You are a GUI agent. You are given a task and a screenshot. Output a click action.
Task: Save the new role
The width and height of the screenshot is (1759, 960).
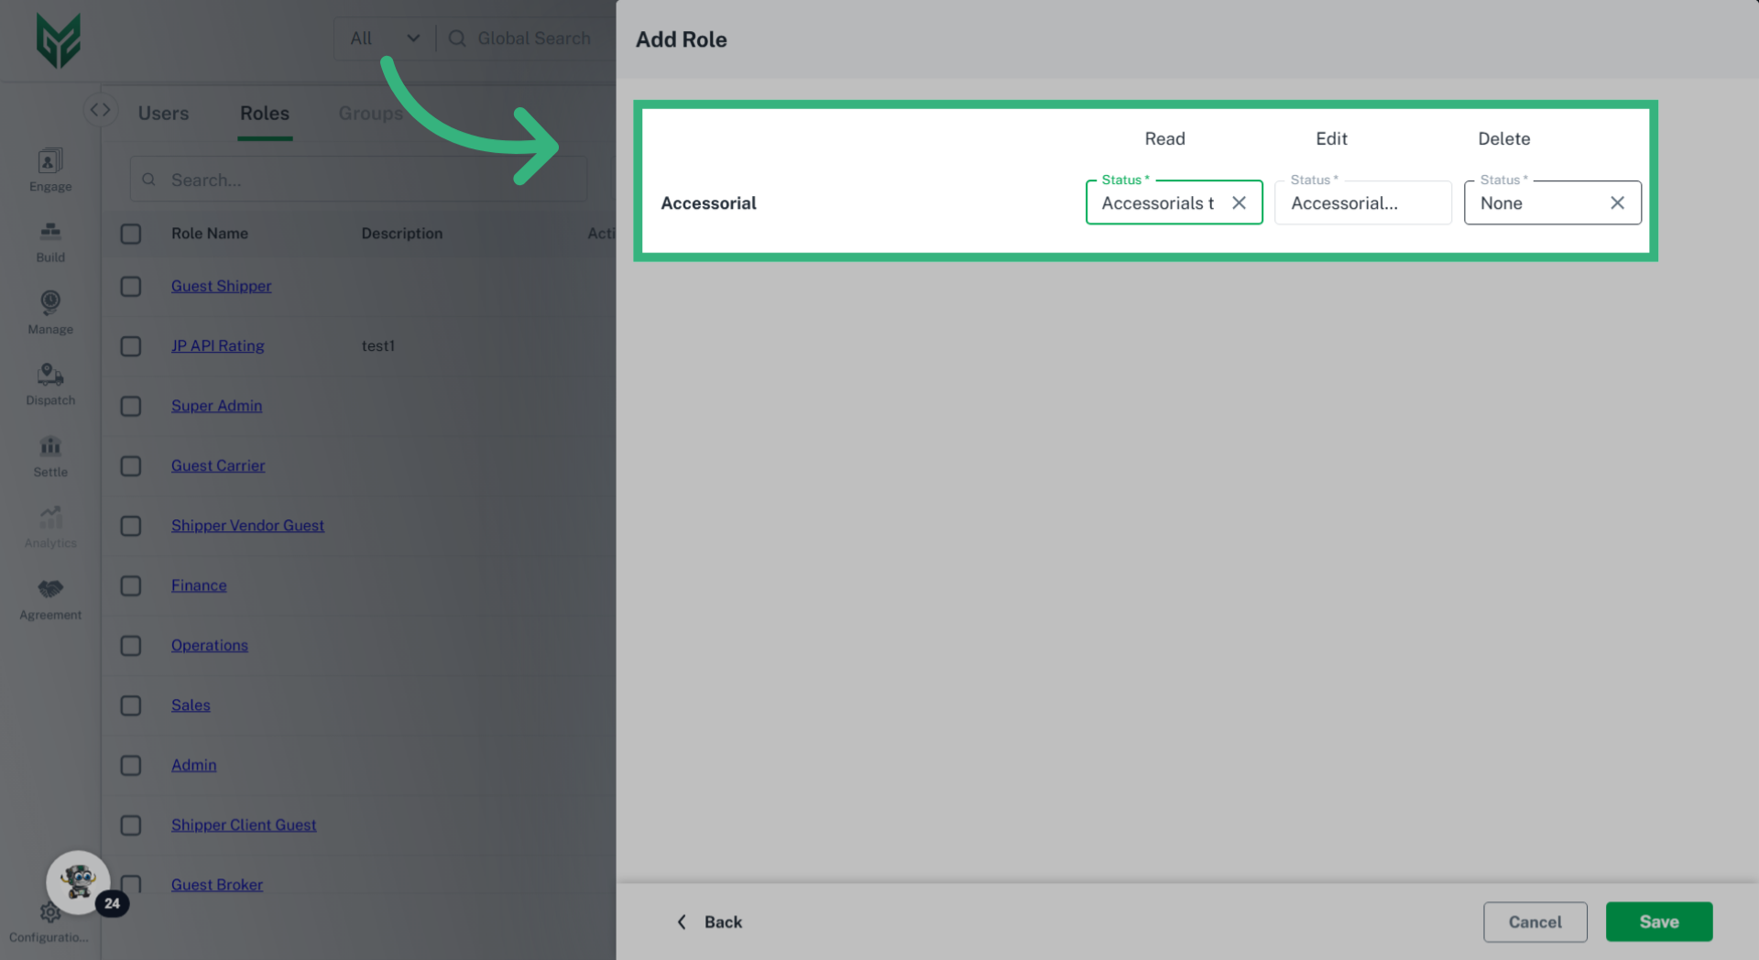(1658, 922)
